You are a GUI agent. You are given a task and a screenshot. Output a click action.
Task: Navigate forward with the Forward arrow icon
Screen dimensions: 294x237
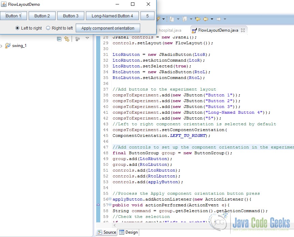[x=219, y=19]
